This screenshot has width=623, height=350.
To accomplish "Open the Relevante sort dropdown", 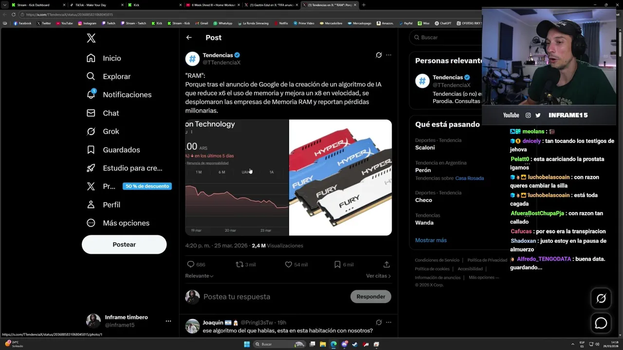I will [199, 276].
